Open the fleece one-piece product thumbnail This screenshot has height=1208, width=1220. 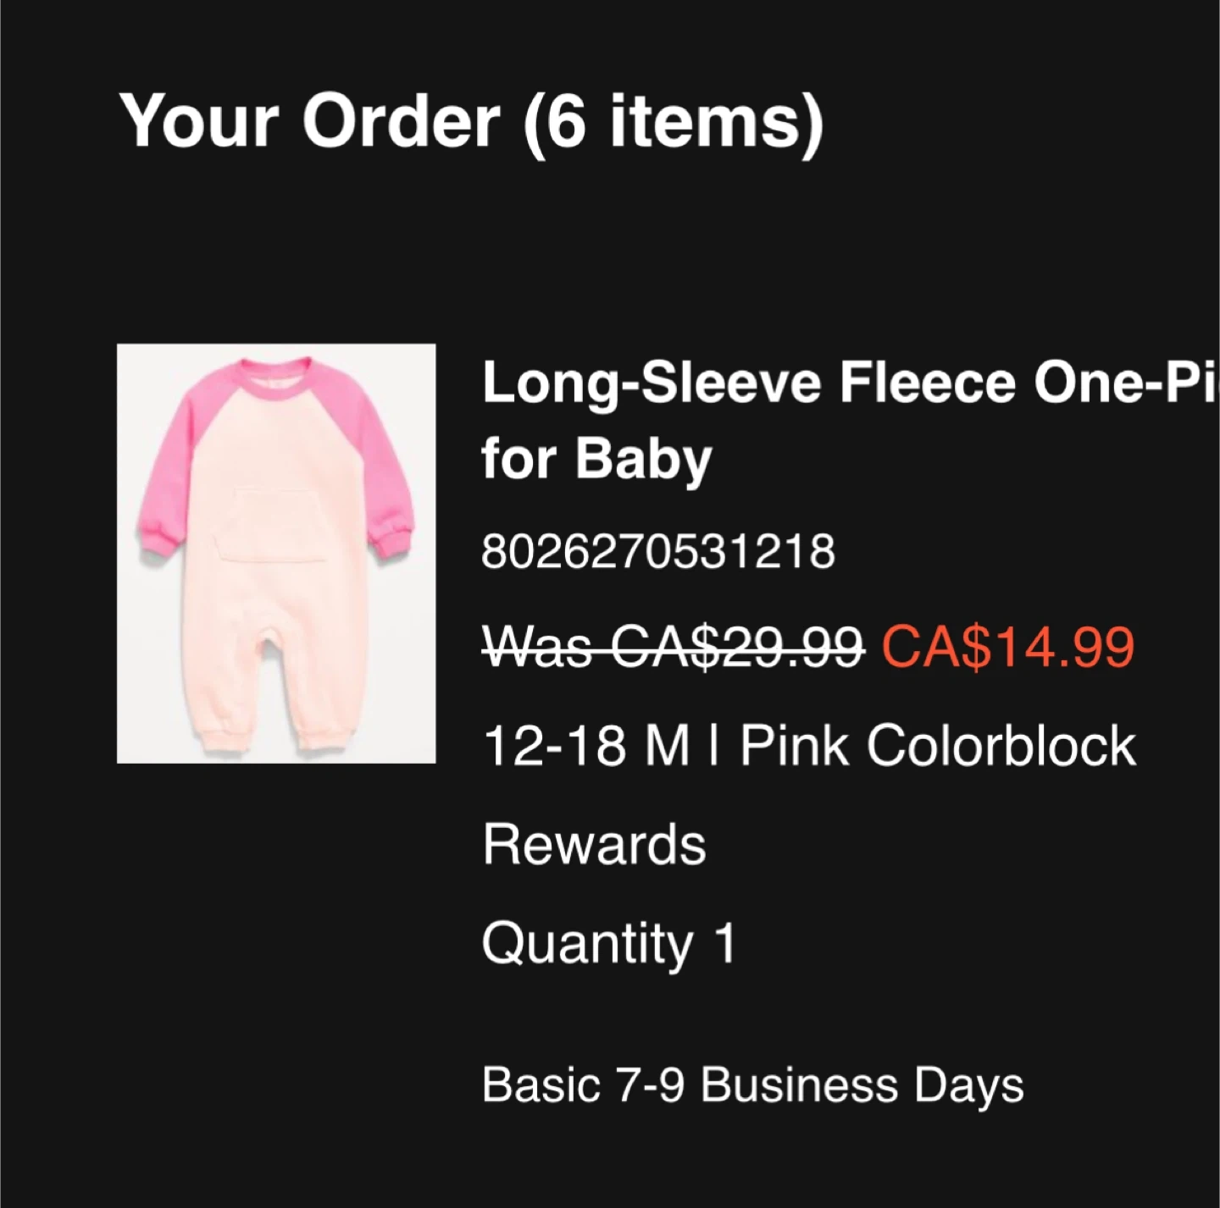(x=276, y=553)
